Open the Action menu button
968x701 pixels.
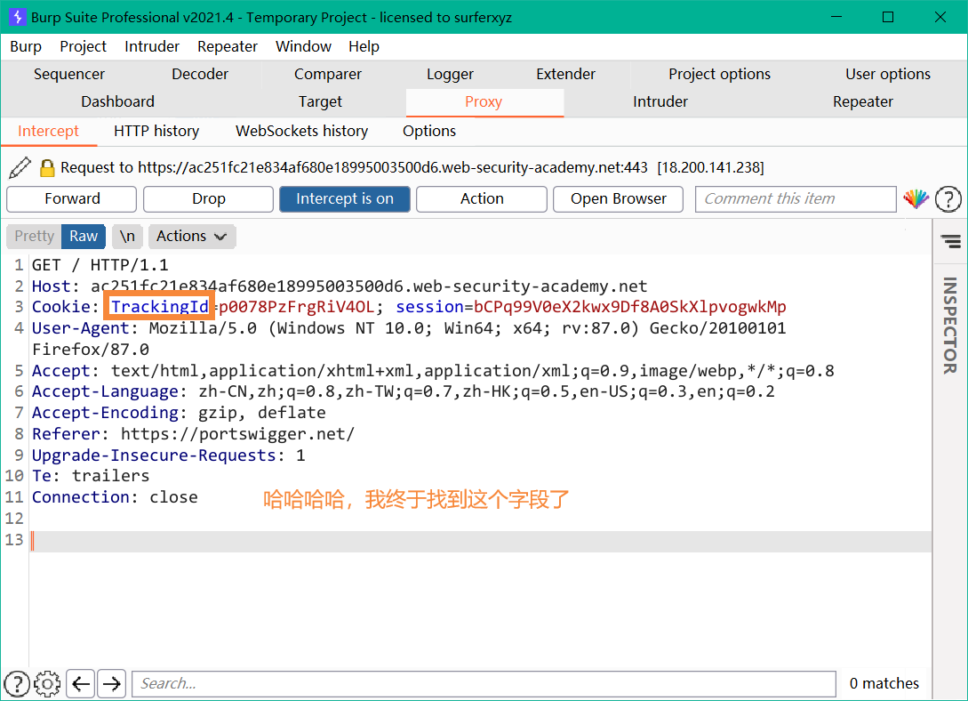pyautogui.click(x=482, y=199)
